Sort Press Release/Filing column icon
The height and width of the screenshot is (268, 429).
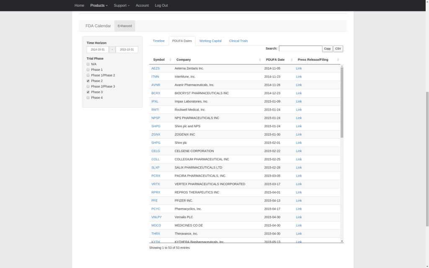pyautogui.click(x=338, y=59)
